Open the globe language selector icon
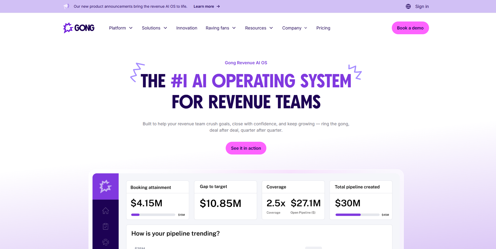This screenshot has height=249, width=496. point(408,6)
